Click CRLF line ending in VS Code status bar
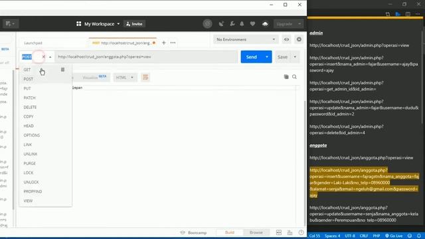Viewport: 425px width, 239px height. 364,236
